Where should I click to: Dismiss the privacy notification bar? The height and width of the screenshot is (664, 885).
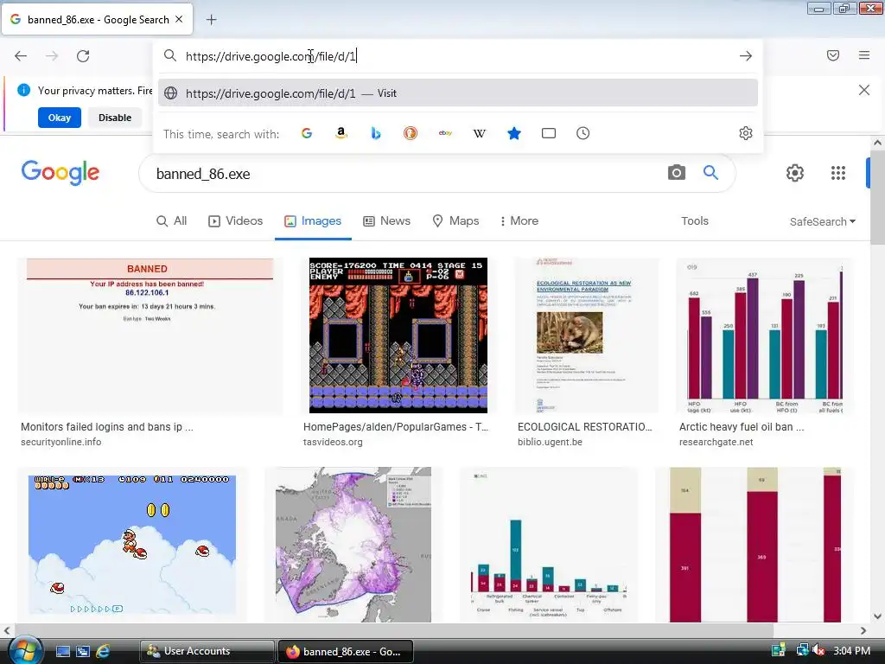click(864, 90)
